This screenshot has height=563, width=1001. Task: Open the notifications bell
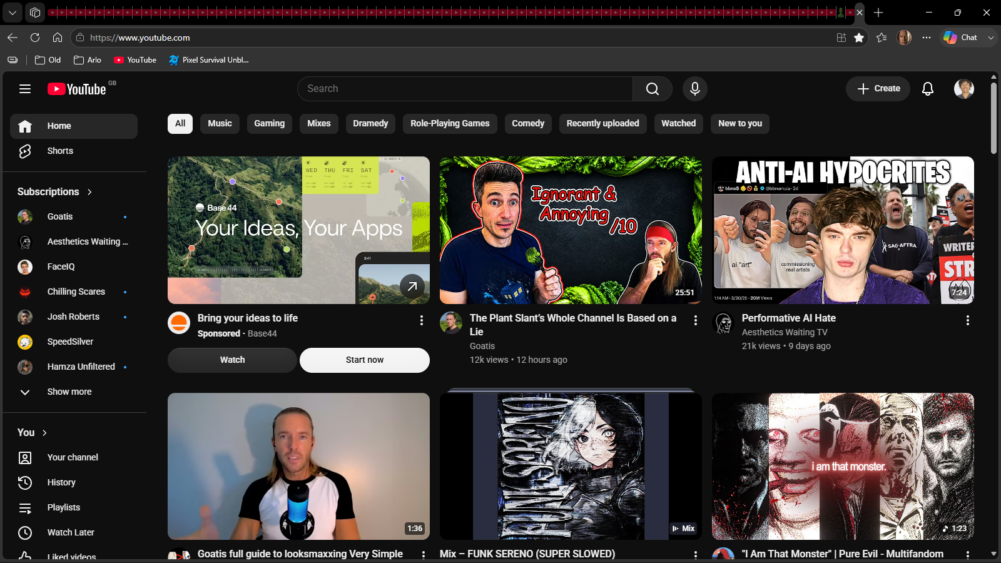[x=928, y=89]
